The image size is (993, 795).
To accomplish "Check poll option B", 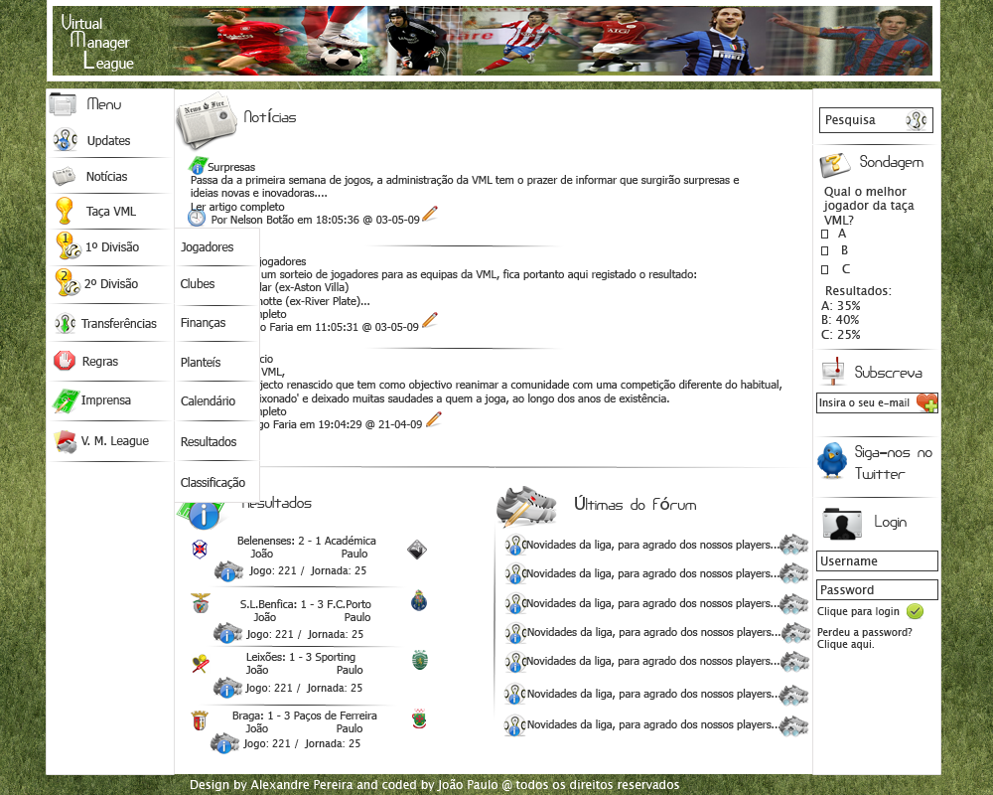I will tap(824, 251).
